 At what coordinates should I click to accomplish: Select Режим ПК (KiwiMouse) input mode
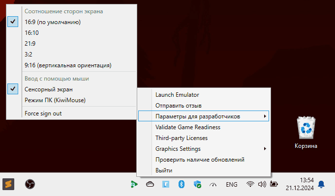71,100
